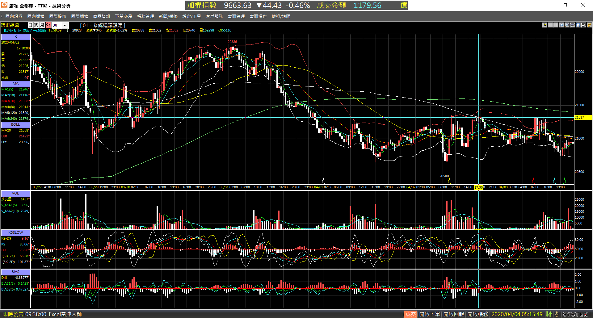Open the 國際期權 menu
This screenshot has width=593, height=318.
(x=80, y=16)
